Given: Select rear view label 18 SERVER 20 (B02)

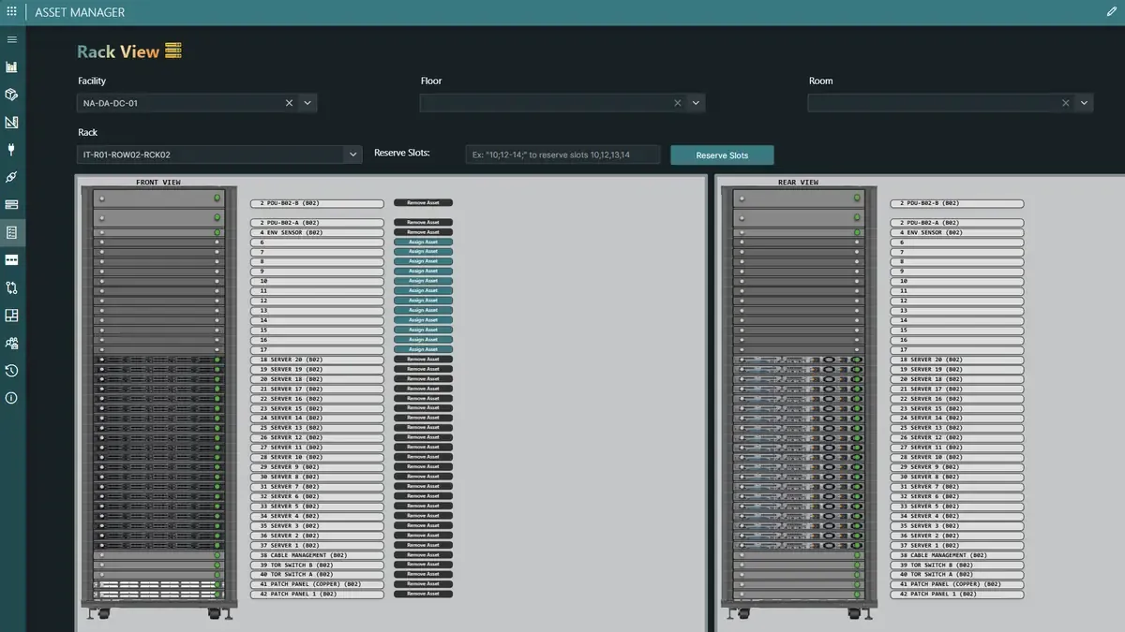Looking at the screenshot, I should tap(957, 360).
